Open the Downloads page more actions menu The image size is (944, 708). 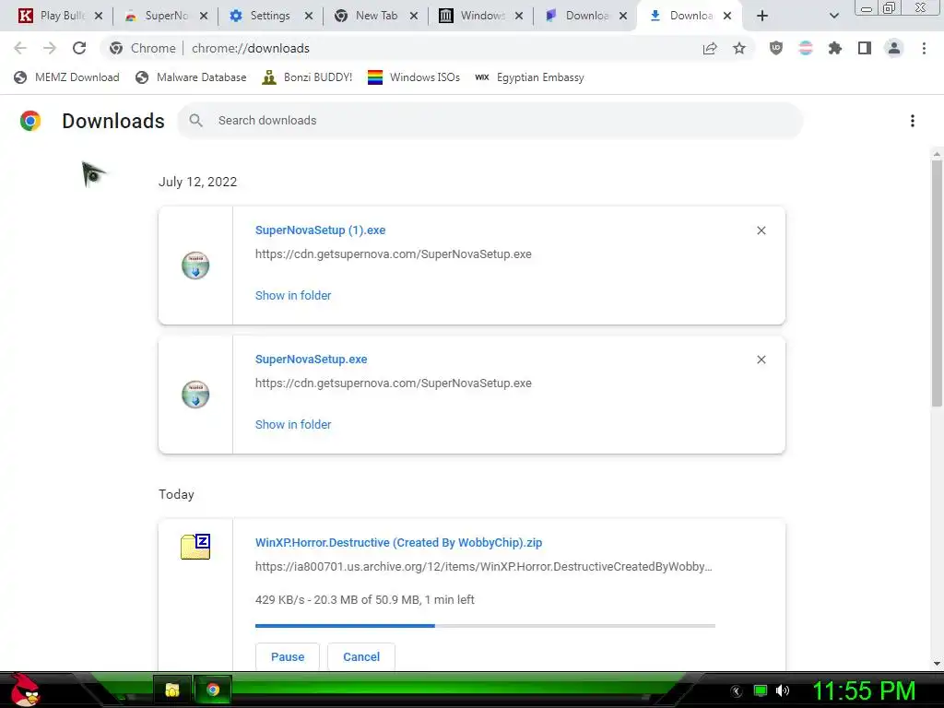[913, 121]
